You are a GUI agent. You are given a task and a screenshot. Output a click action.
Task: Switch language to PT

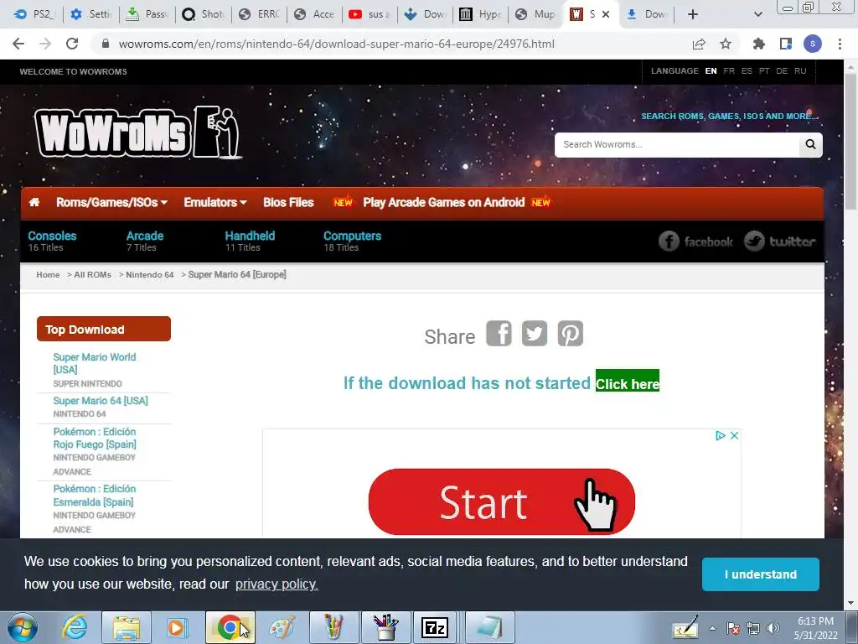764,71
